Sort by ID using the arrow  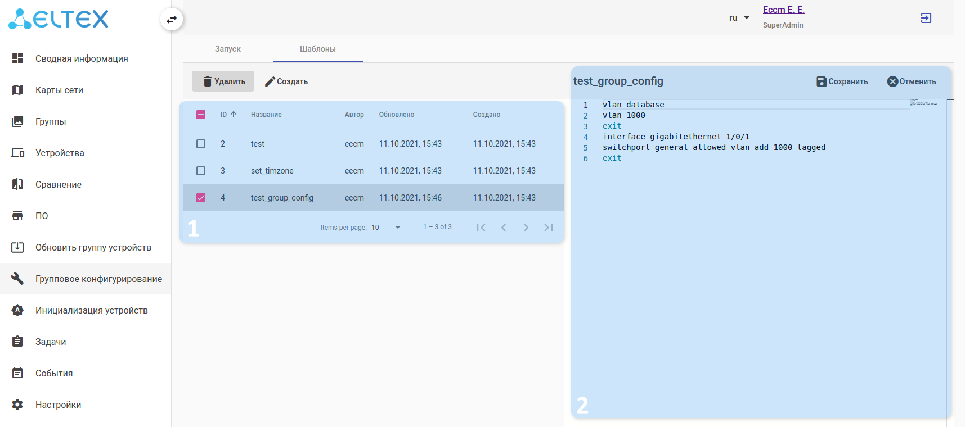[x=234, y=115]
